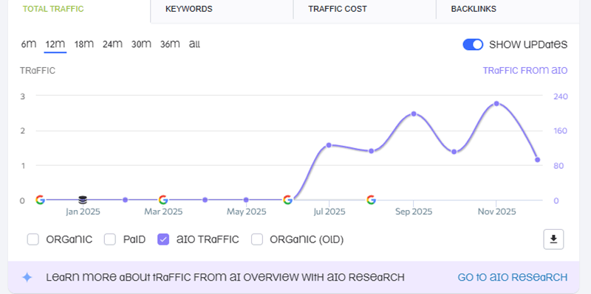The height and width of the screenshot is (294, 591).
Task: Click the data point between Jan and Mar 2025
Action: [x=125, y=200]
